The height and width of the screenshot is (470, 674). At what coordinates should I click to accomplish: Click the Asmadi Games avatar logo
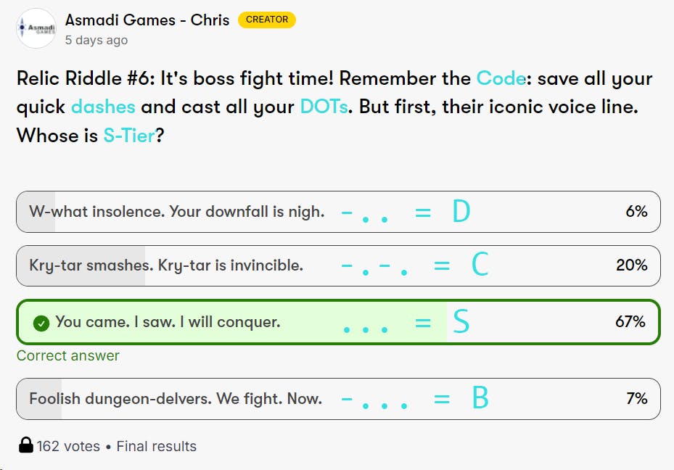coord(36,28)
